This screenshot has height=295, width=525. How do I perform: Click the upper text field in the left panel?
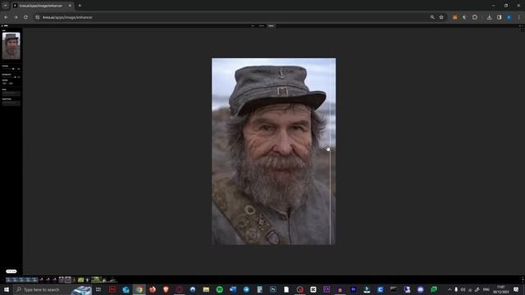point(11,93)
